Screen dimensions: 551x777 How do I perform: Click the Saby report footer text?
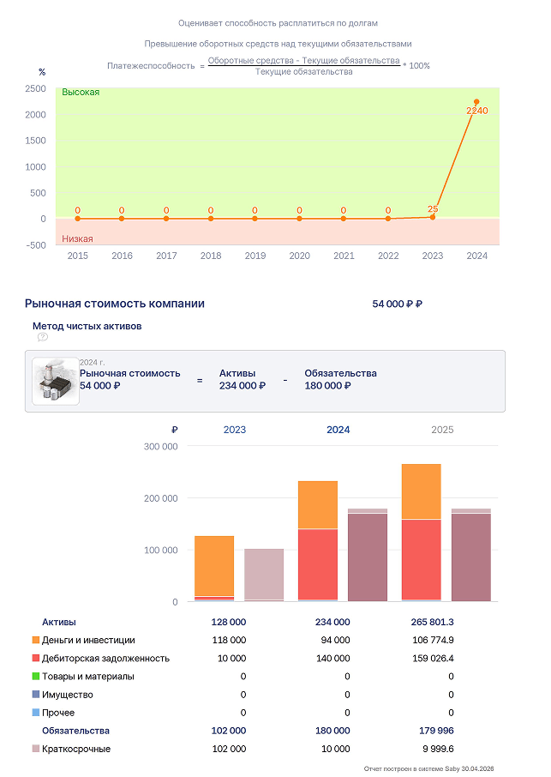point(428,768)
